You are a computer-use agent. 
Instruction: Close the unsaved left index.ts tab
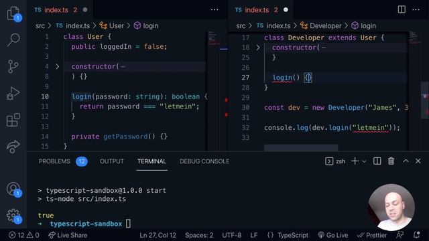click(x=85, y=10)
